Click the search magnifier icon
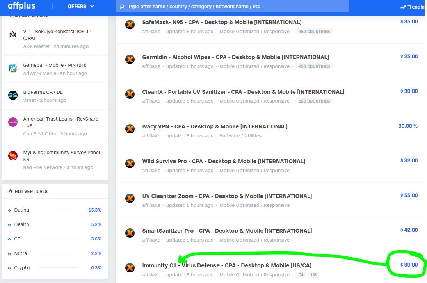This screenshot has width=427, height=283. coord(122,7)
